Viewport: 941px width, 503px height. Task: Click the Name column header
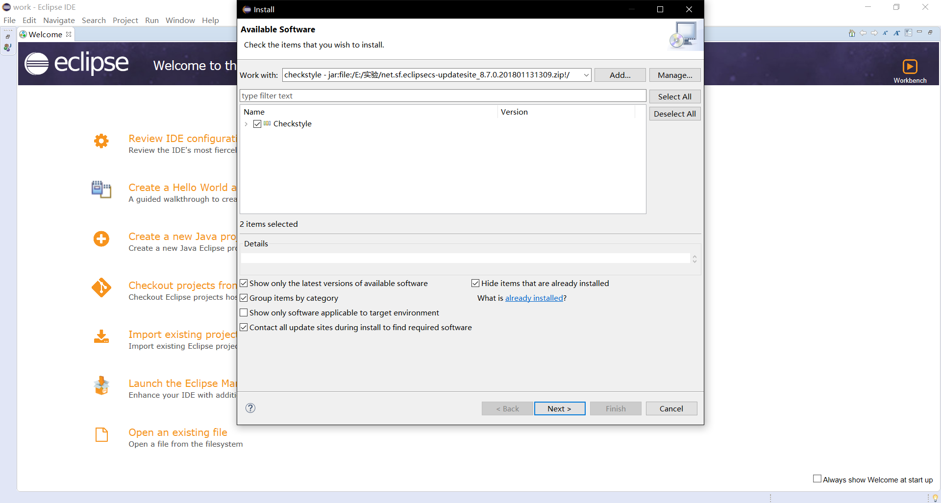click(369, 112)
